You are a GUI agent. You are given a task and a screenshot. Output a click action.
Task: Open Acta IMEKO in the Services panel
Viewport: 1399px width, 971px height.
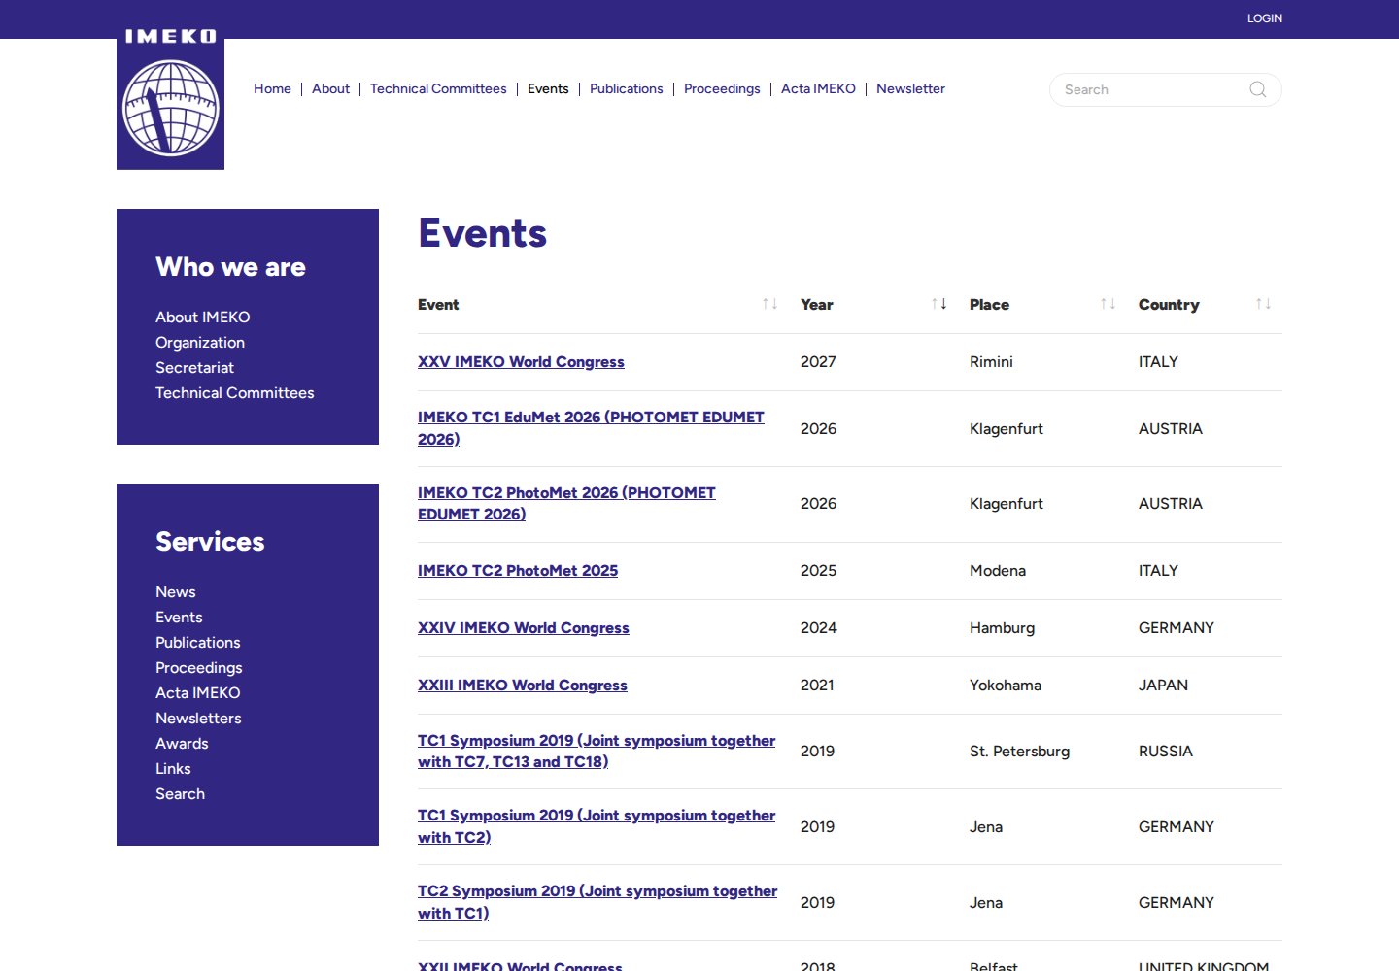(198, 692)
